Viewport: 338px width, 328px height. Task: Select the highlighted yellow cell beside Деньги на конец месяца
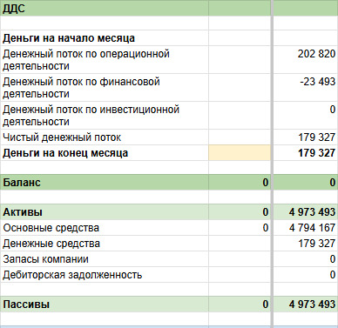coord(240,153)
